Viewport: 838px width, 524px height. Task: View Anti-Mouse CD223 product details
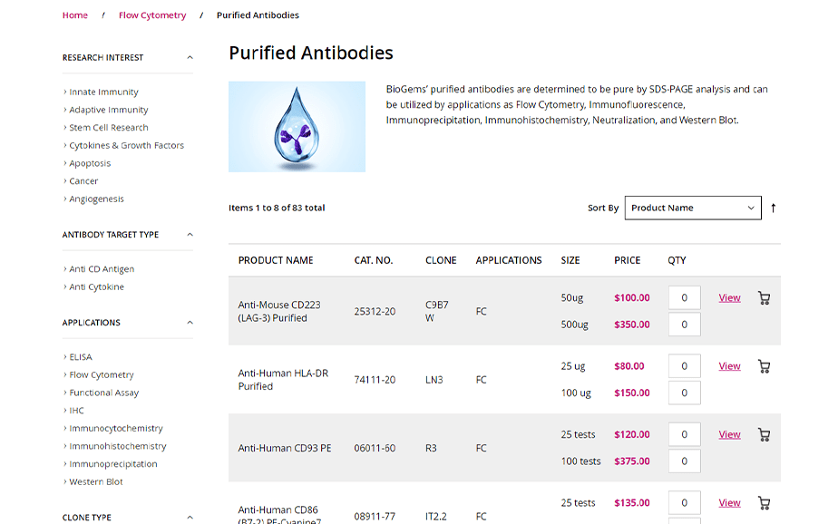[729, 298]
